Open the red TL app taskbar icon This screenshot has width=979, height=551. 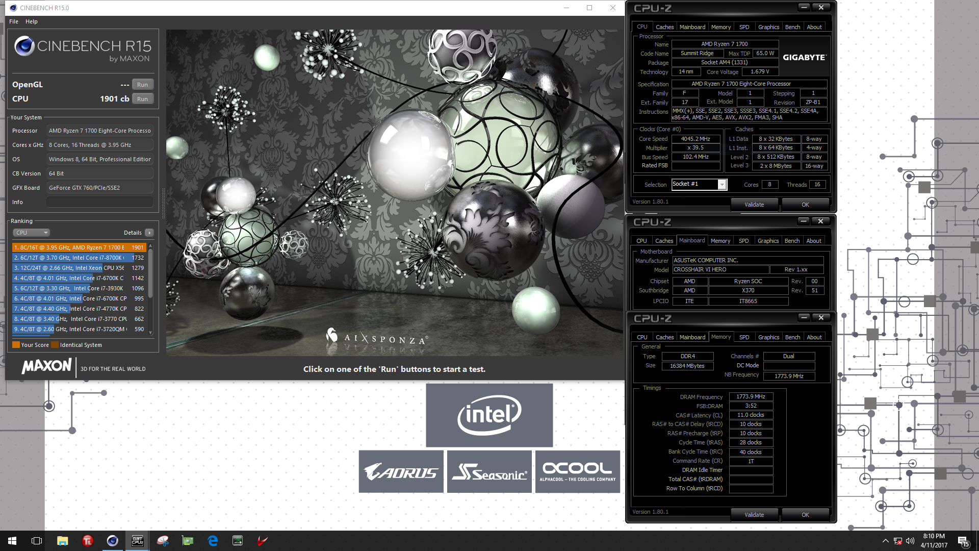[87, 541]
